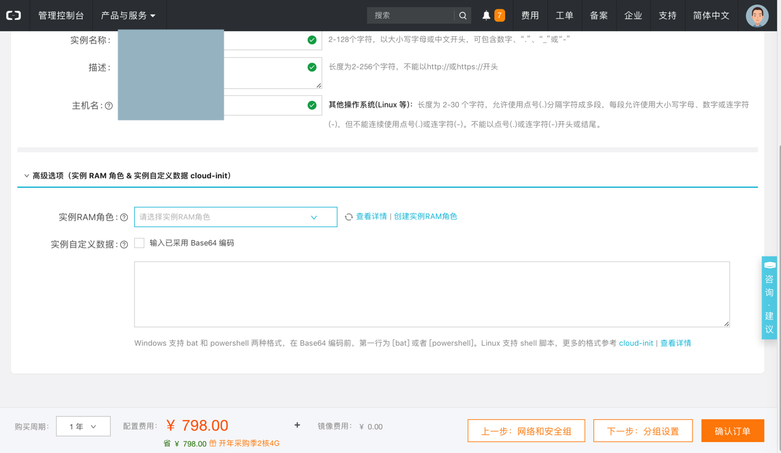Check 输入已采用 Base64 编码 checkbox
This screenshot has height=453, width=781.
[x=139, y=243]
